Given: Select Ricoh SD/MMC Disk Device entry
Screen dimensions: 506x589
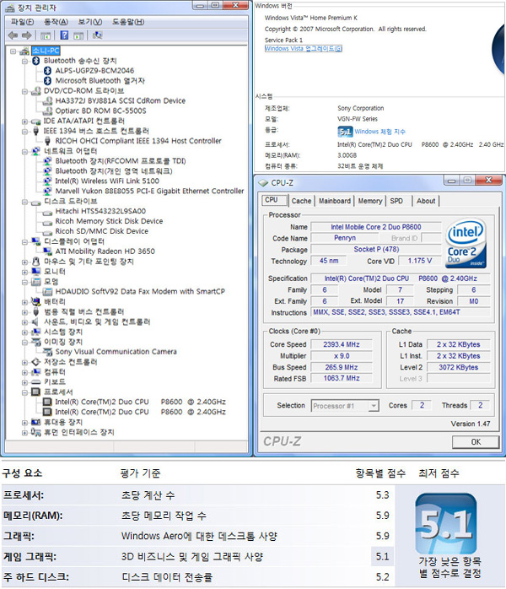Looking at the screenshot, I should coord(102,231).
